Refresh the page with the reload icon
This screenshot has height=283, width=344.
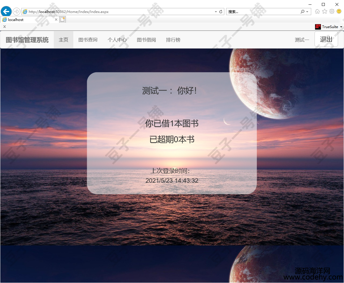221,12
